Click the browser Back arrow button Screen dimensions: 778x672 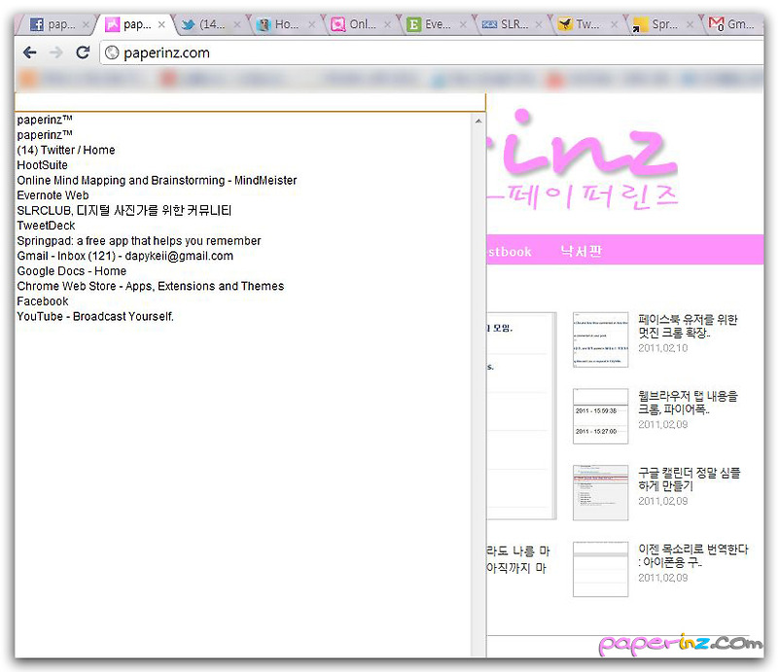pos(30,53)
